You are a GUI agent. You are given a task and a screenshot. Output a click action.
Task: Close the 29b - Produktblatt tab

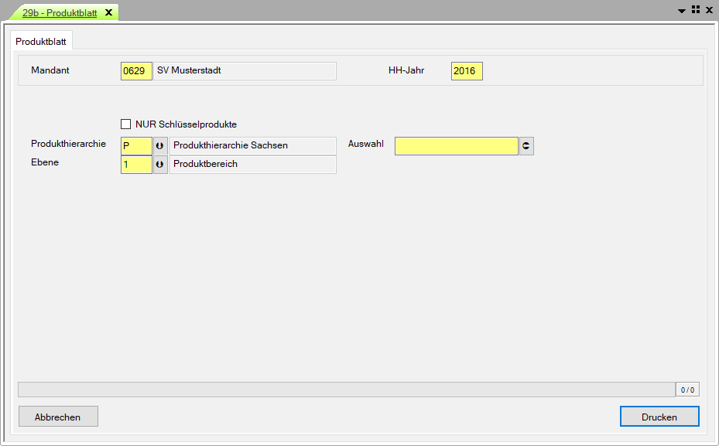pyautogui.click(x=108, y=12)
